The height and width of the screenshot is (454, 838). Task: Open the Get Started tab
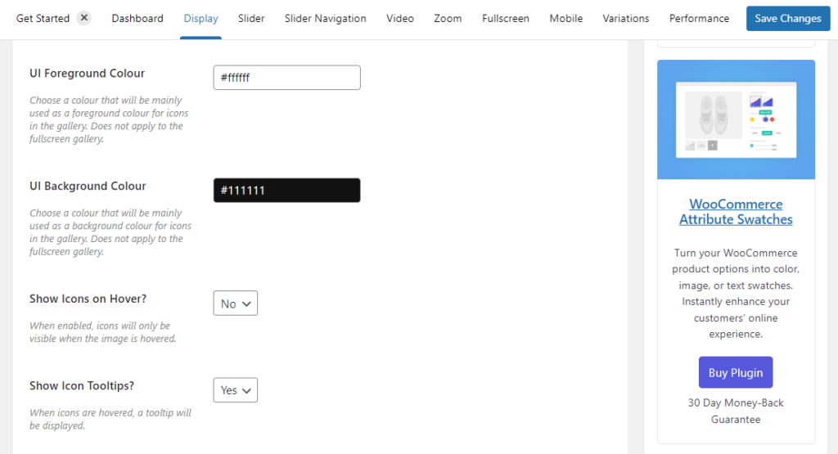(43, 18)
